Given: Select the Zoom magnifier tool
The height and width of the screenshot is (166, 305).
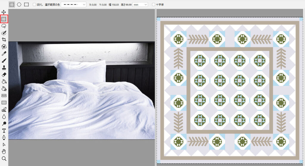Looking at the screenshot, I should pyautogui.click(x=4, y=159).
